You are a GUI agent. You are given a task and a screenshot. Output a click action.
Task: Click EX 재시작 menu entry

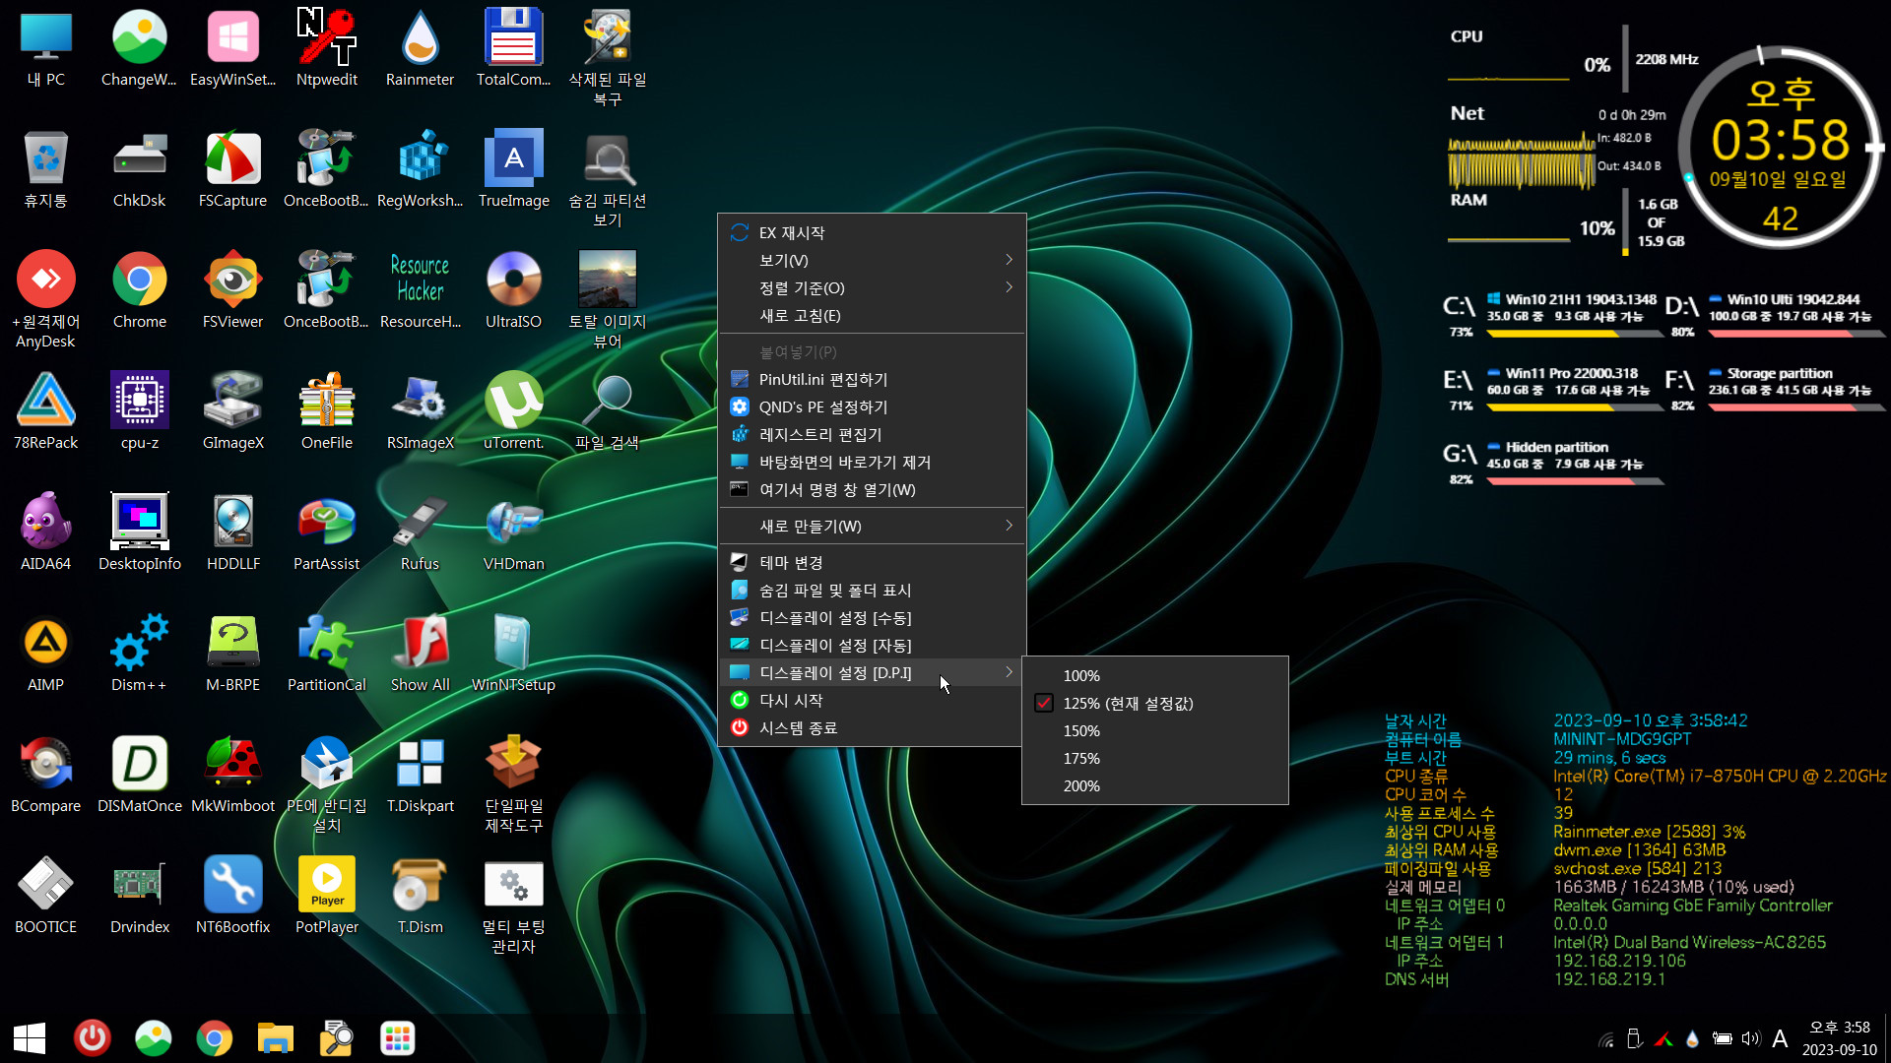click(872, 232)
